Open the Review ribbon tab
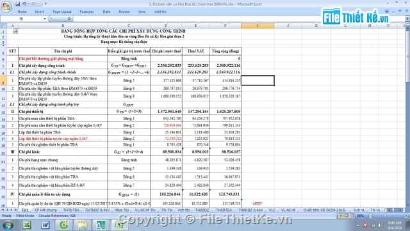410x231 pixels. [124, 12]
